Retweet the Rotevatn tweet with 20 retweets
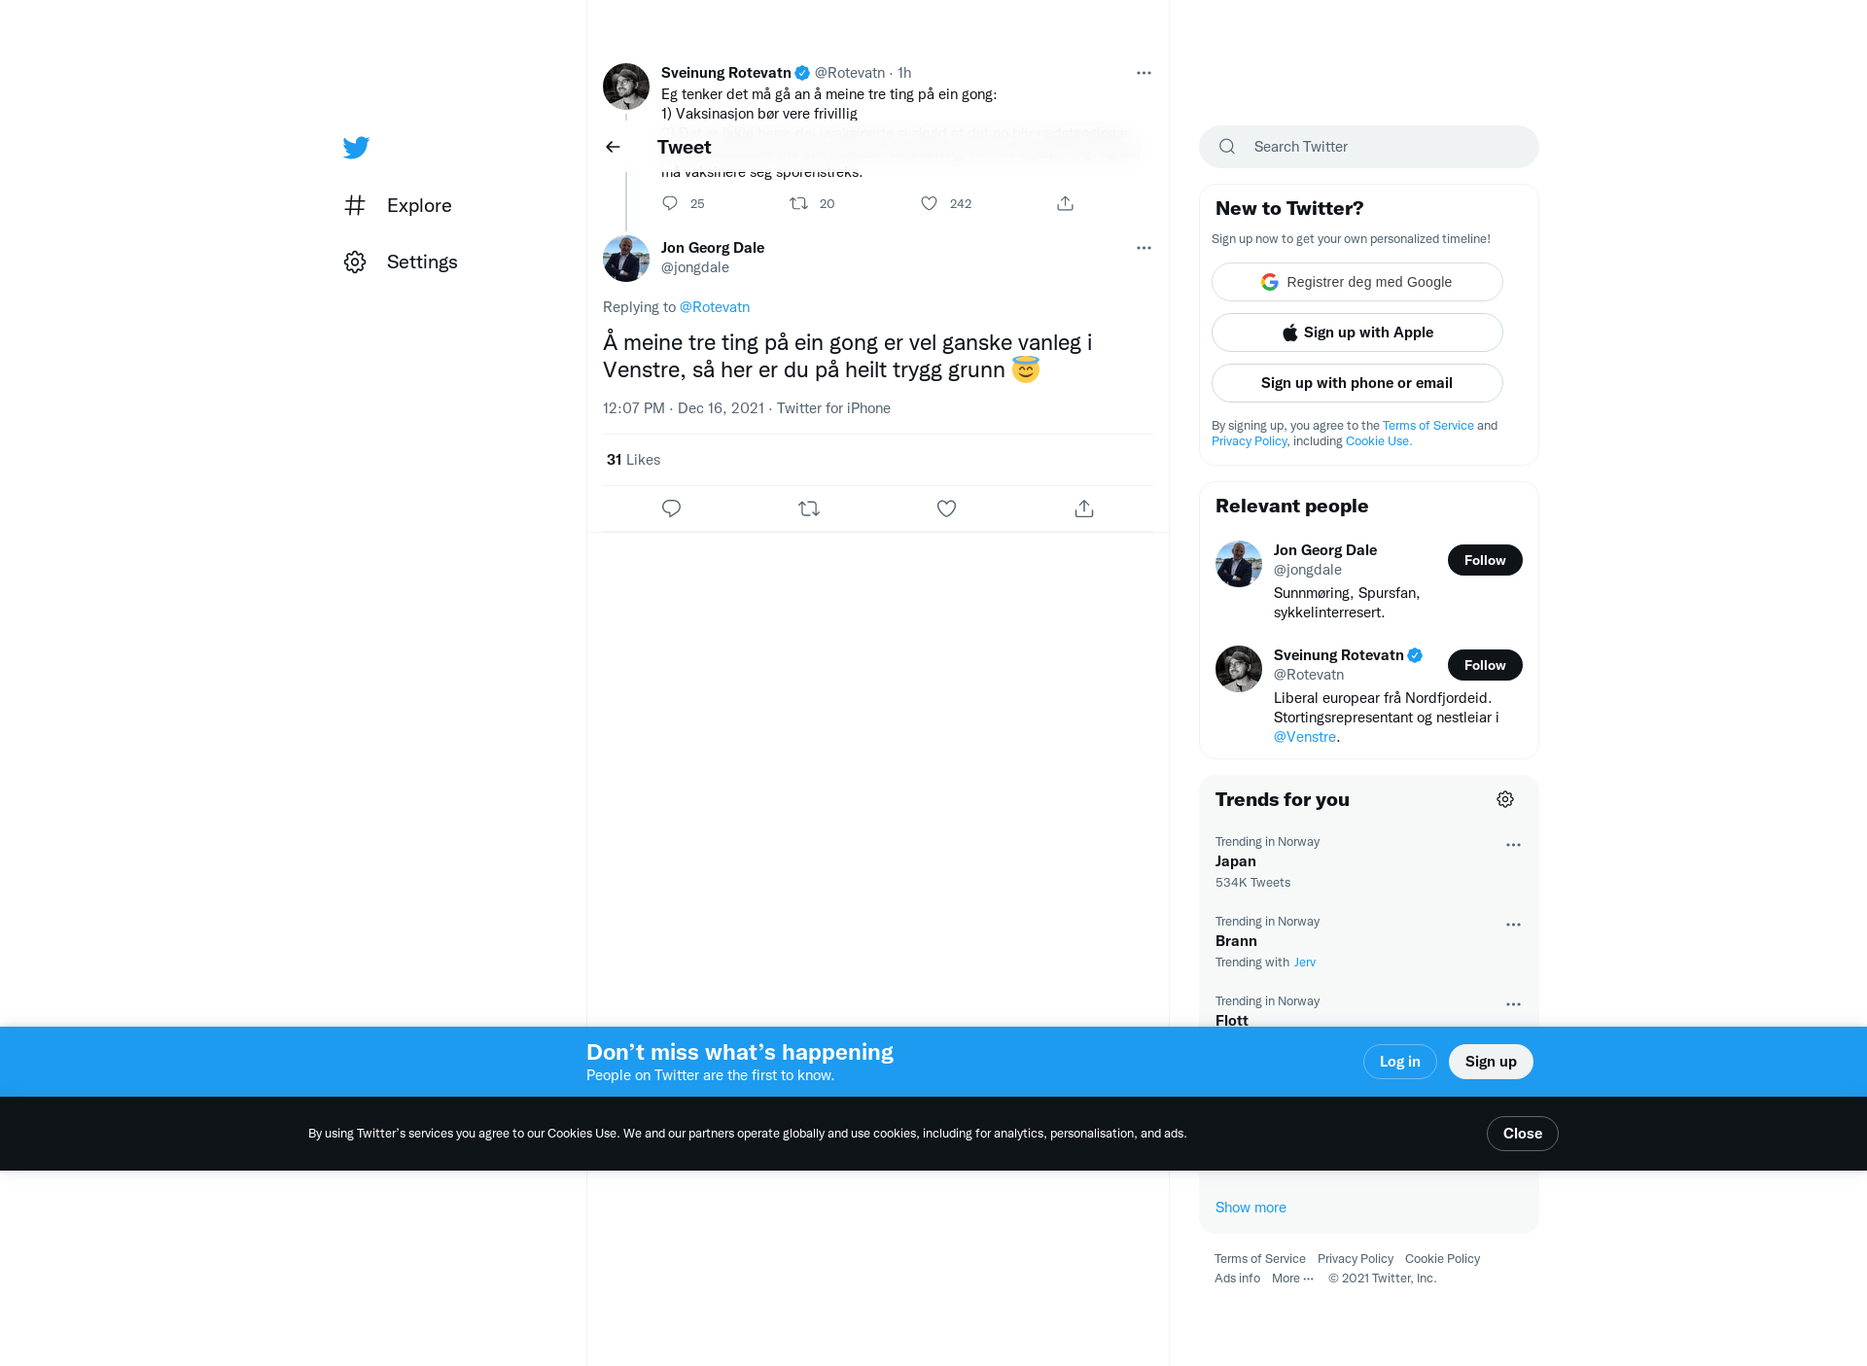Viewport: 1867px width, 1366px height. [x=798, y=203]
